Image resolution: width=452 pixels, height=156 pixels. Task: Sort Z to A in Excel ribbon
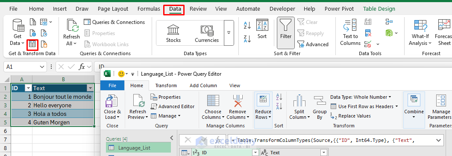247,38
